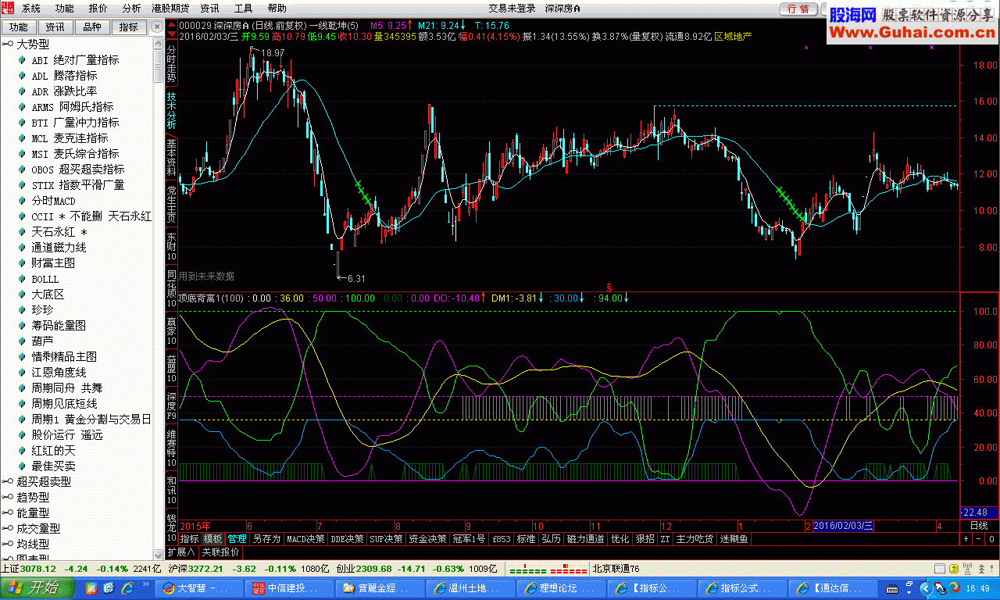The height and width of the screenshot is (600, 1000).
Task: Select the 迷糊鱼 template
Action: 734,539
